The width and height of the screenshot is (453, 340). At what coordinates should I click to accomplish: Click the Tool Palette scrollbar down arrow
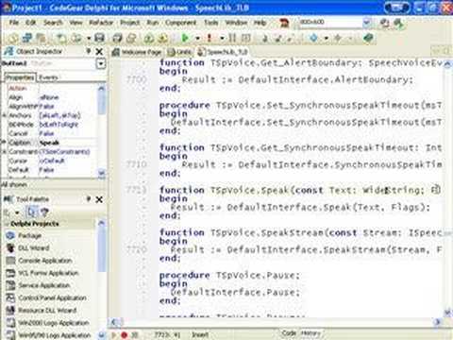(x=101, y=334)
